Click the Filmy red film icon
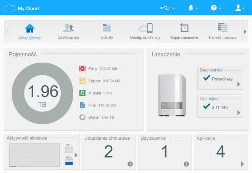Screen dimensions: 252x173 (82, 68)
